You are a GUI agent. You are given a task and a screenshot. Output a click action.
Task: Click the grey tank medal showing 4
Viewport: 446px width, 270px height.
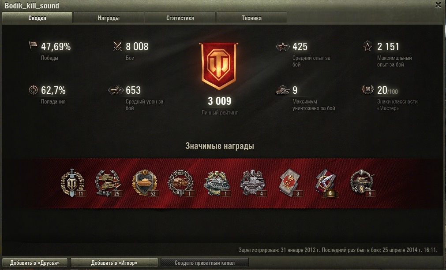click(253, 183)
